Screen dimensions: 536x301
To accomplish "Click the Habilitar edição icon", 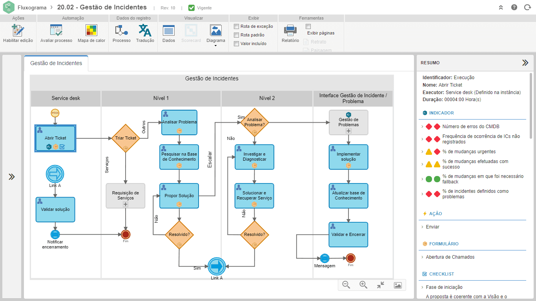I will pos(18,31).
